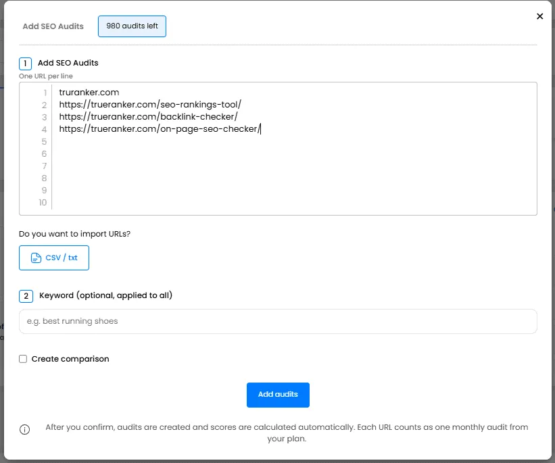
Task: Import URLs via CSV / txt button
Action: click(54, 258)
